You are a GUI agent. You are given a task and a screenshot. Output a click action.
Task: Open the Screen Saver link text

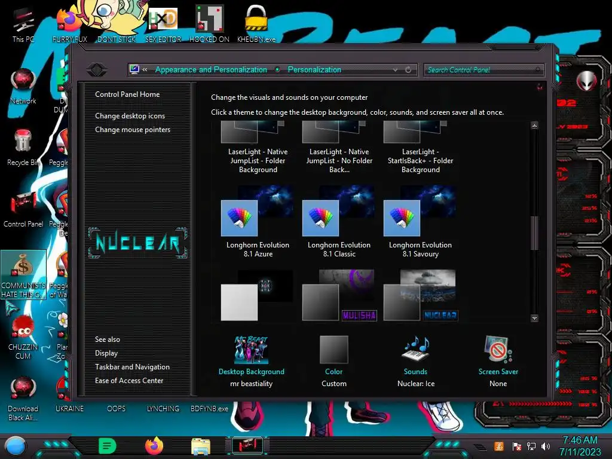point(498,372)
